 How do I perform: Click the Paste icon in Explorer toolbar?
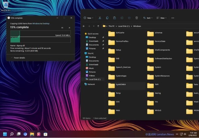tap(114, 18)
